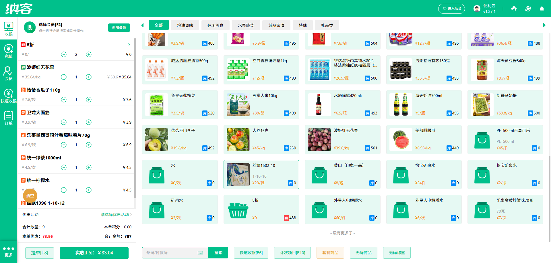The width and height of the screenshot is (551, 263).
Task: Open the 请选择优惠活动 promotion selector
Action: pyautogui.click(x=116, y=215)
